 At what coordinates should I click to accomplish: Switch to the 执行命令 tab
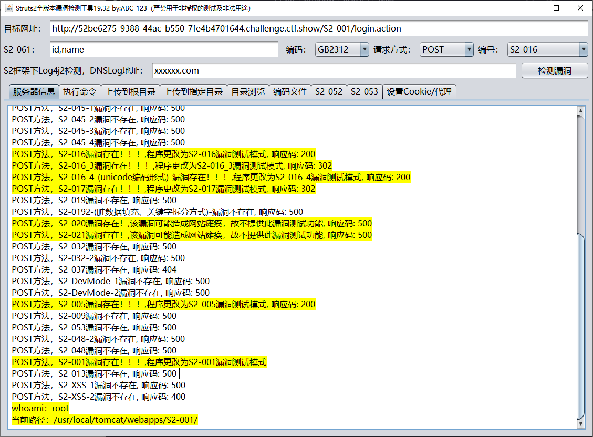(x=80, y=91)
